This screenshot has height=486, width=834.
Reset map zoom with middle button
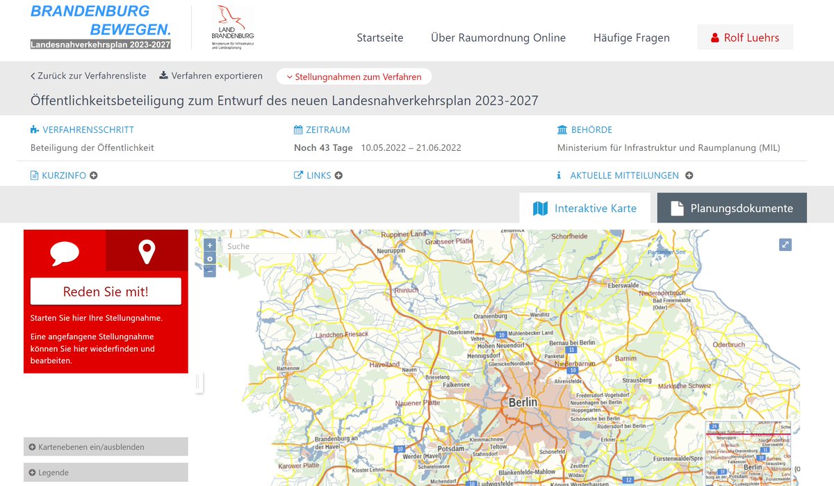[210, 259]
